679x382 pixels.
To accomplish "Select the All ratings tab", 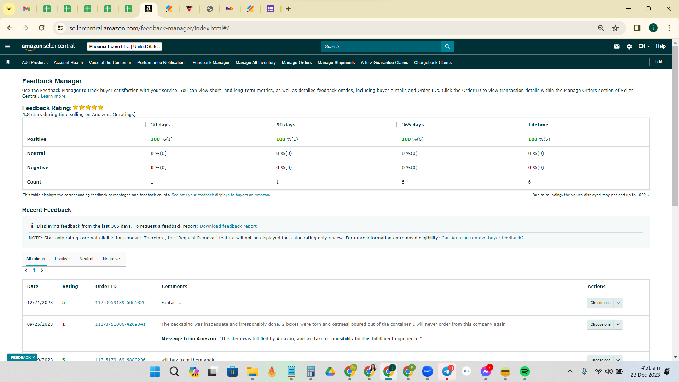I will pos(35,259).
